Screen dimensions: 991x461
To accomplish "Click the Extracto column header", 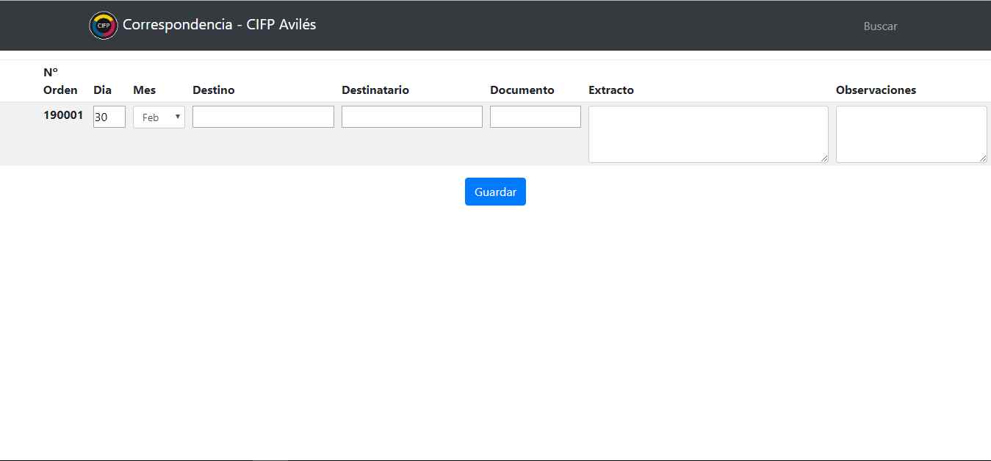I will coord(610,90).
